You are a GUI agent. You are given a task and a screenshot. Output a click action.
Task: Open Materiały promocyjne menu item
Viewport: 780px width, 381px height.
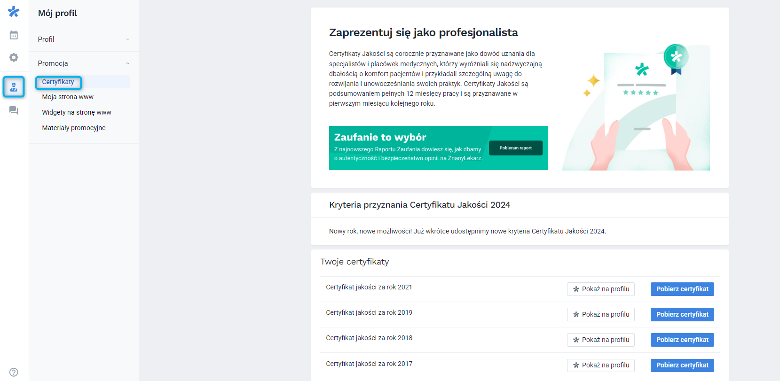[x=73, y=127]
